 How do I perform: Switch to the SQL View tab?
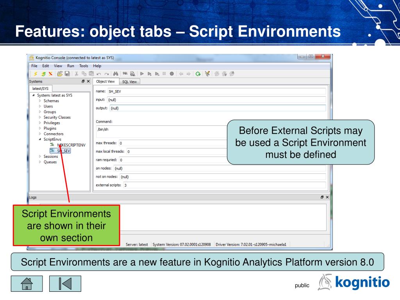pyautogui.click(x=129, y=82)
